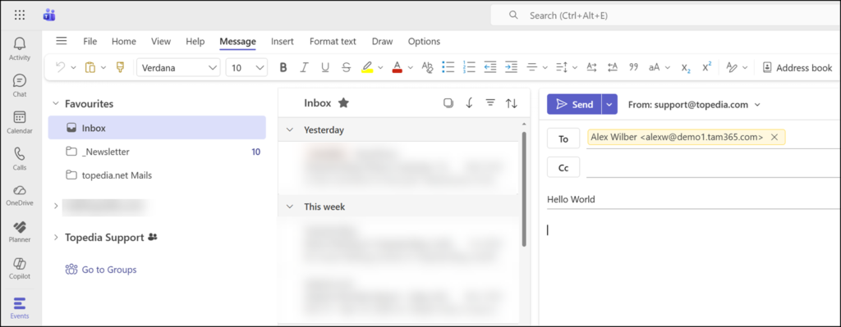Collapse the Yesterday message group
The height and width of the screenshot is (327, 841).
pyautogui.click(x=290, y=130)
